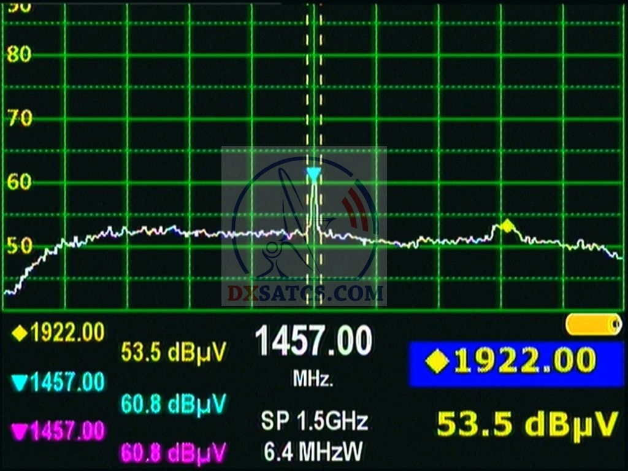Open the 6.4 MHzW bandwidth setting

313,451
